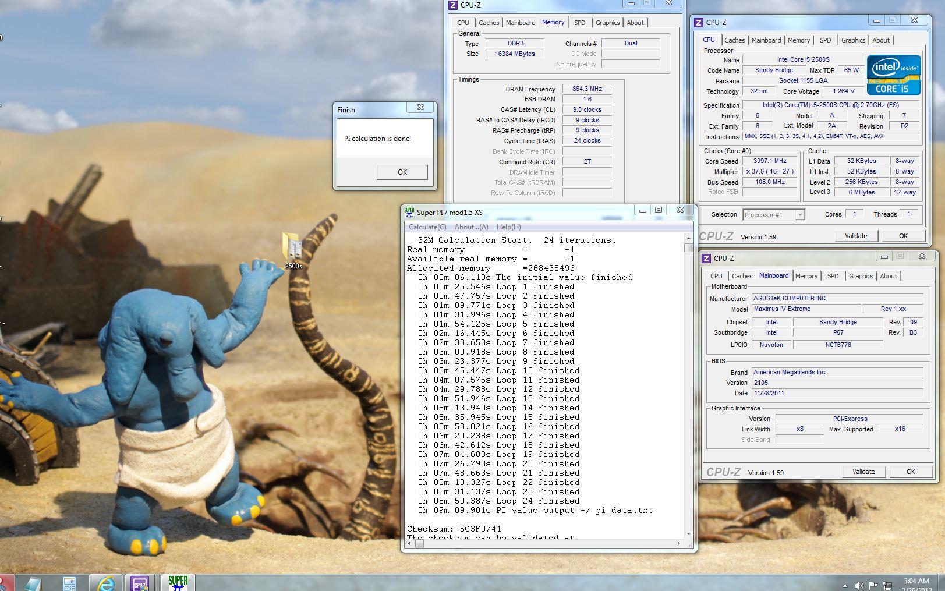The image size is (945, 591).
Task: Show hidden tray icons arrow
Action: pyautogui.click(x=845, y=586)
